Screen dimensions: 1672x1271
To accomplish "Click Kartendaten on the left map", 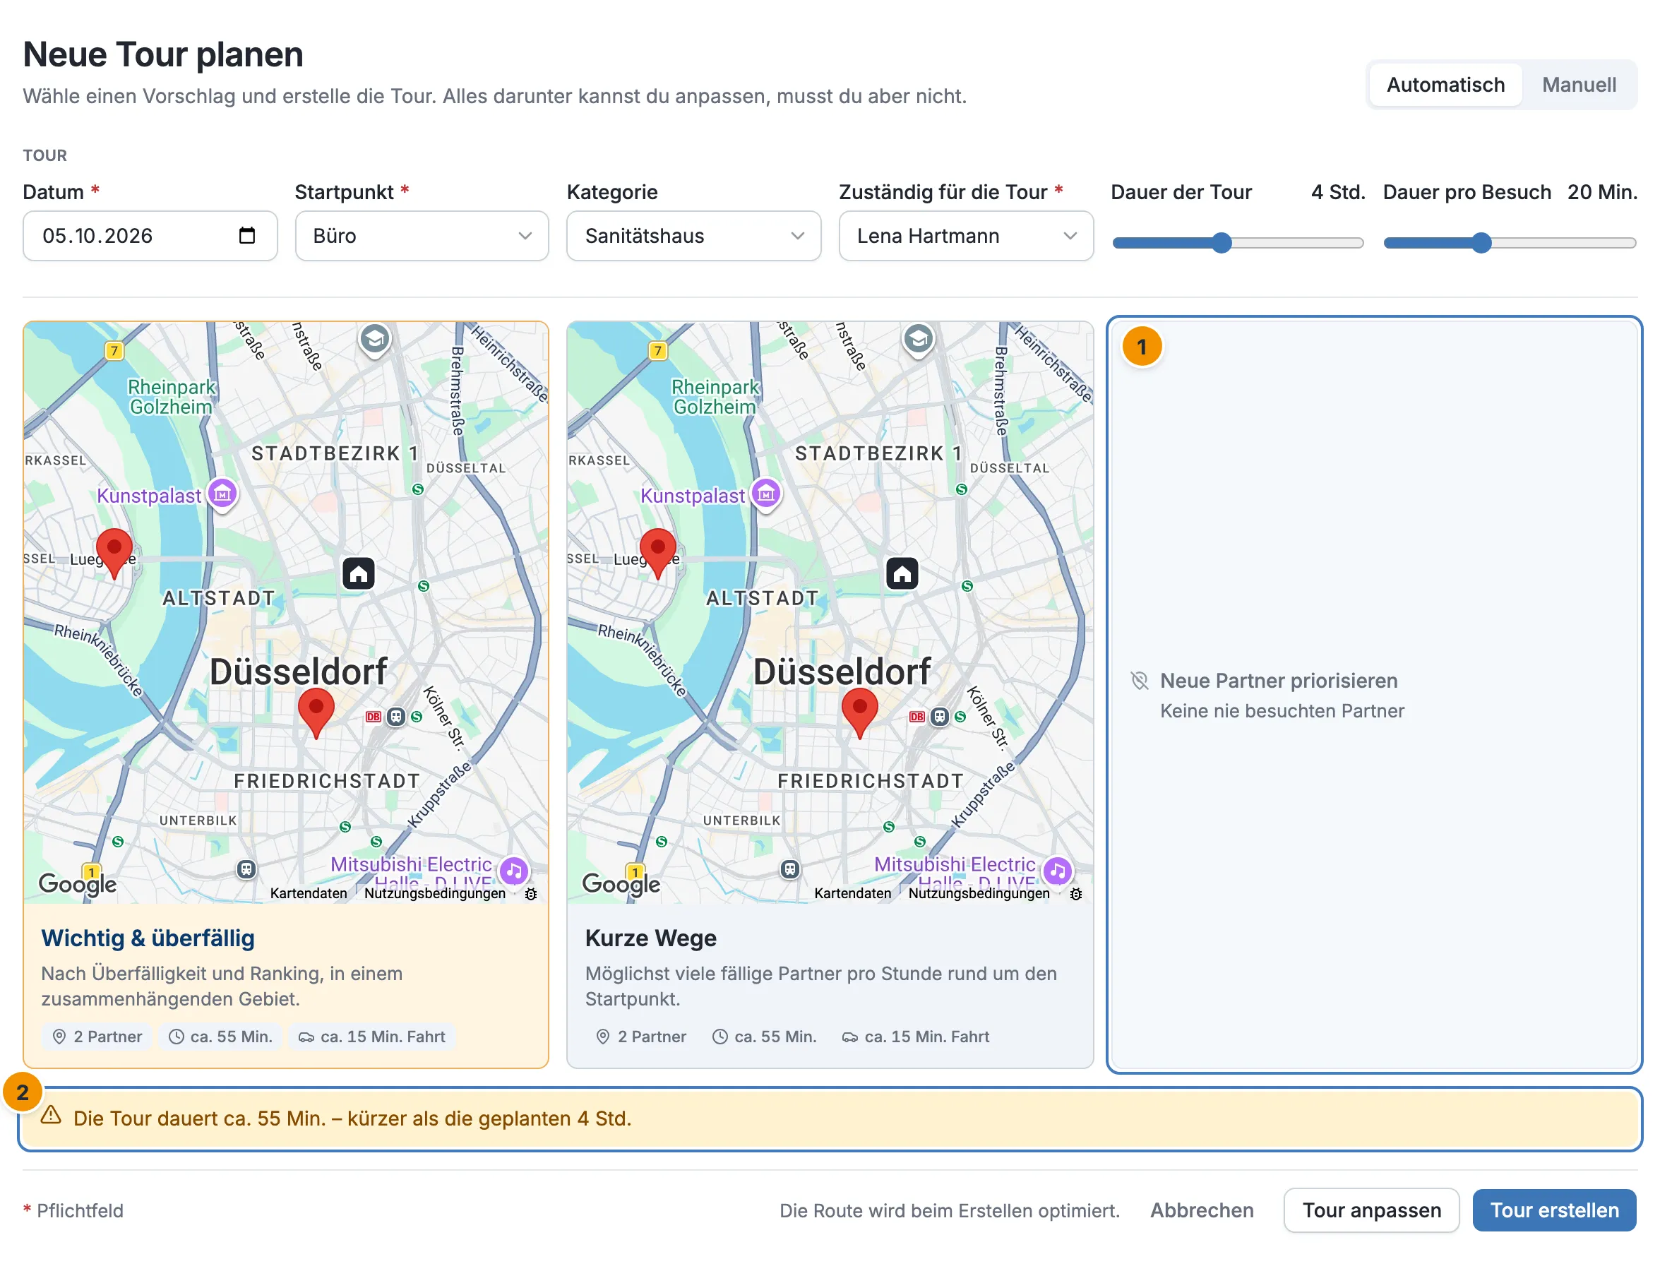I will [309, 893].
